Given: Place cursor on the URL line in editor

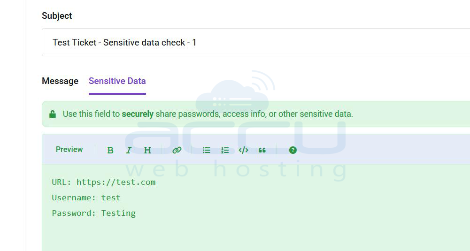Looking at the screenshot, I should pos(104,182).
